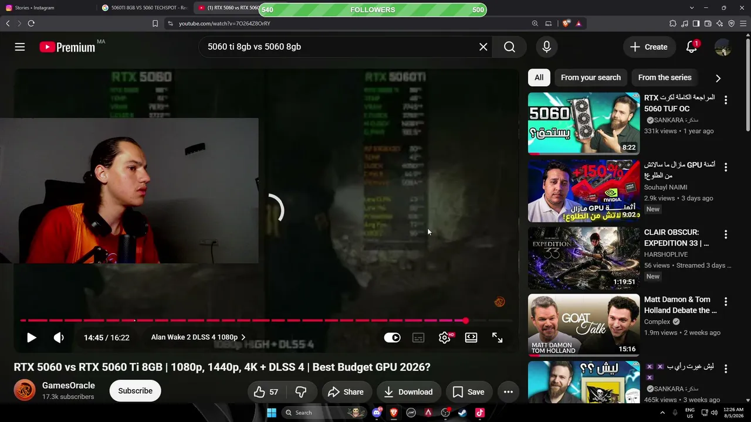Image resolution: width=751 pixels, height=422 pixels.
Task: Select the From the series chip
Action: tap(665, 77)
